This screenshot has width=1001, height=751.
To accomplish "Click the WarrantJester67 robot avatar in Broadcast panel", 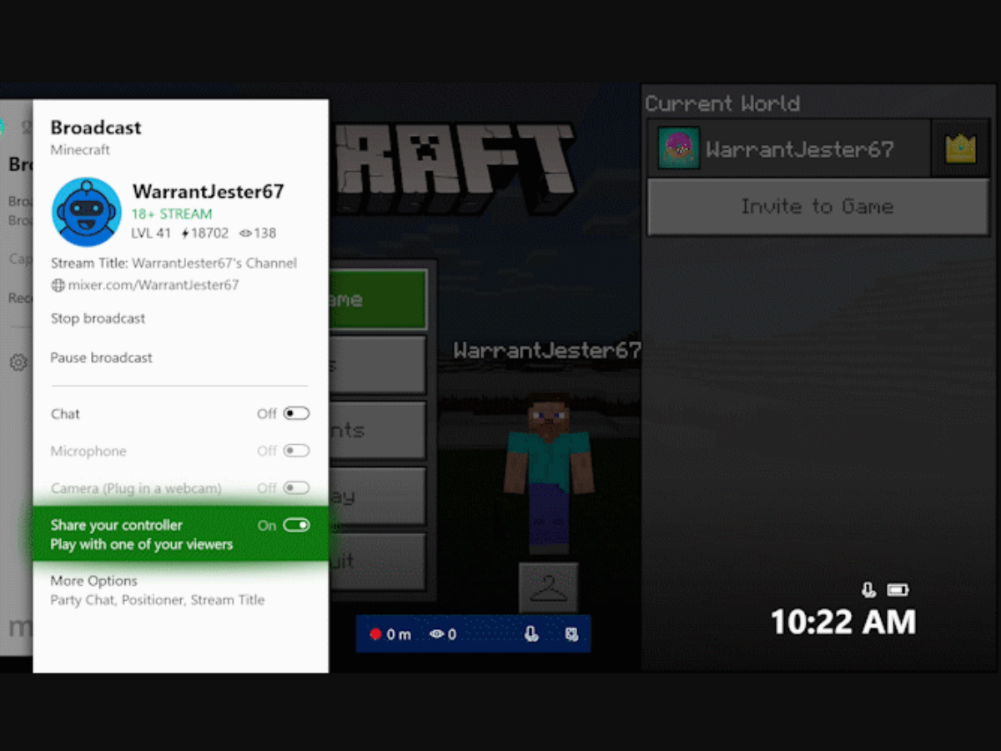I will click(87, 212).
